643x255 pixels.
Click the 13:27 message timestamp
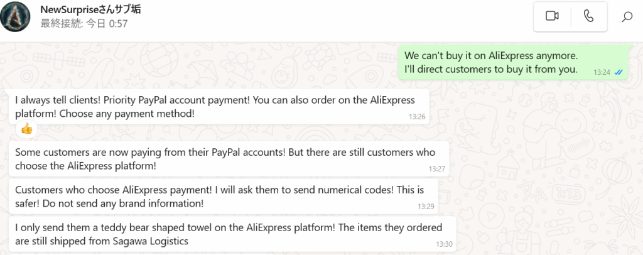437,168
